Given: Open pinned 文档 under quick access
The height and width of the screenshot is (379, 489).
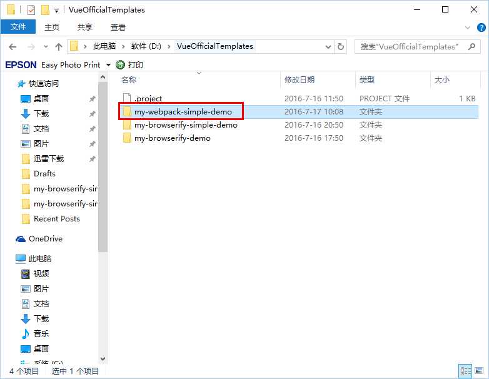Looking at the screenshot, I should pyautogui.click(x=41, y=128).
